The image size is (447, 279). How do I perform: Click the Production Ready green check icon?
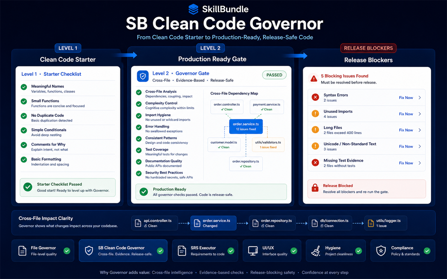[144, 192]
